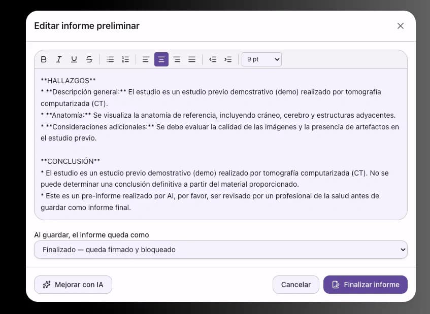
Task: Align text to the left
Action: pos(146,59)
